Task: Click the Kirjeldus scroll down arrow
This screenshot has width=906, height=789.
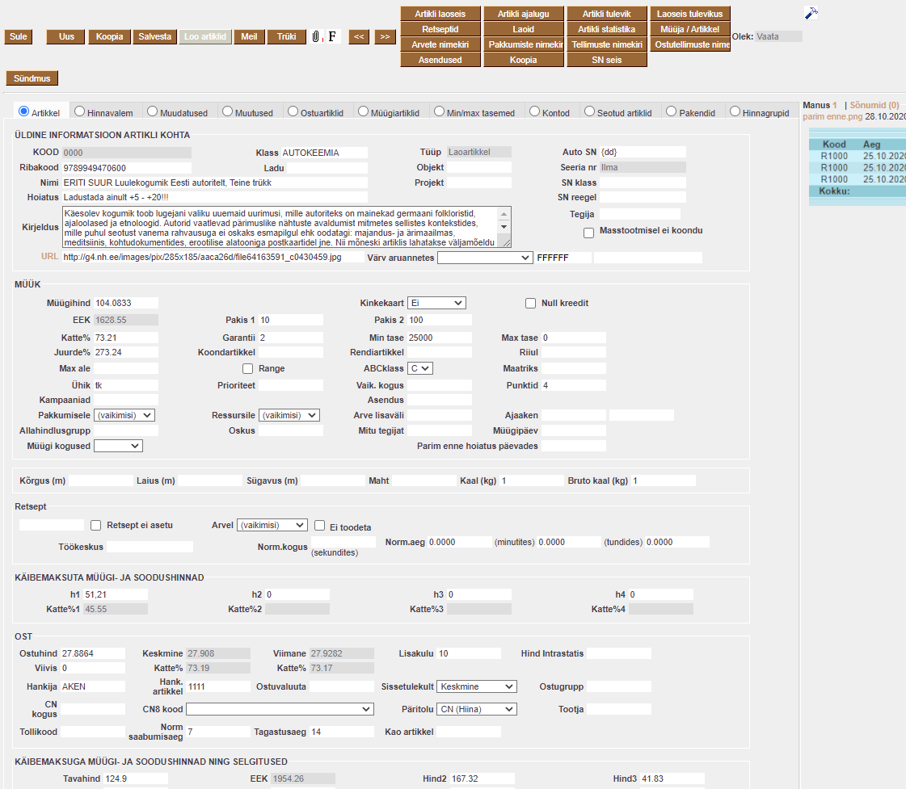Action: [504, 227]
